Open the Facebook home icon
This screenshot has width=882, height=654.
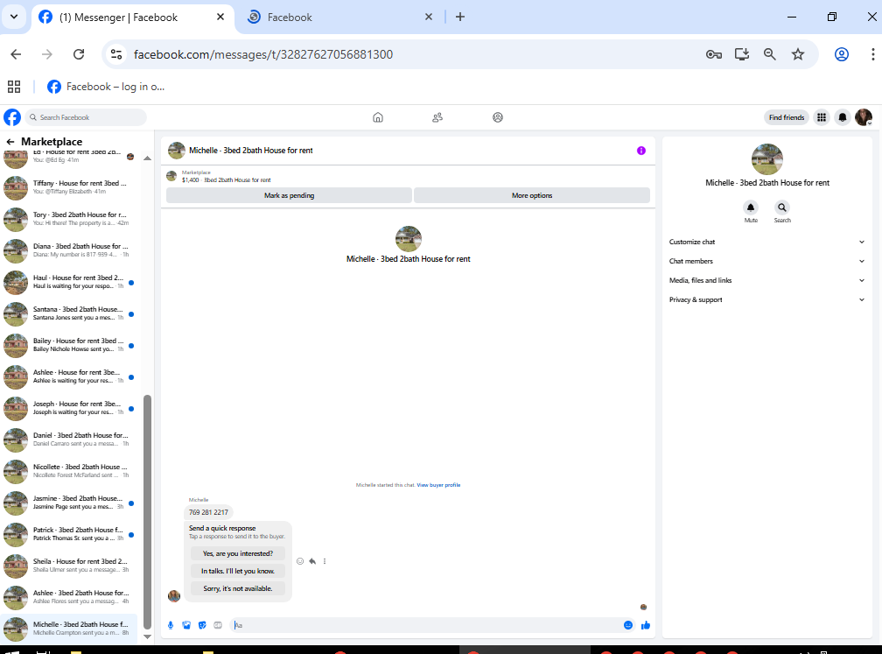click(378, 117)
